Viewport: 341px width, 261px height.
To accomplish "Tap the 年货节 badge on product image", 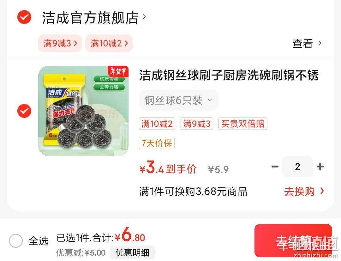I will [x=118, y=71].
